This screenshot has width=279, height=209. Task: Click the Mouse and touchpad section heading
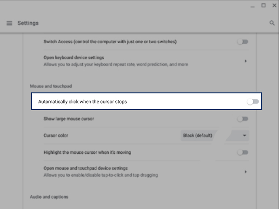[45, 86]
